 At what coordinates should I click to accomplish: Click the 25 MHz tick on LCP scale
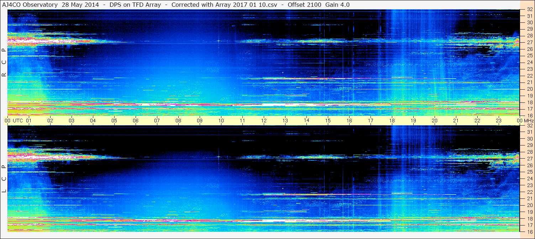[529, 172]
